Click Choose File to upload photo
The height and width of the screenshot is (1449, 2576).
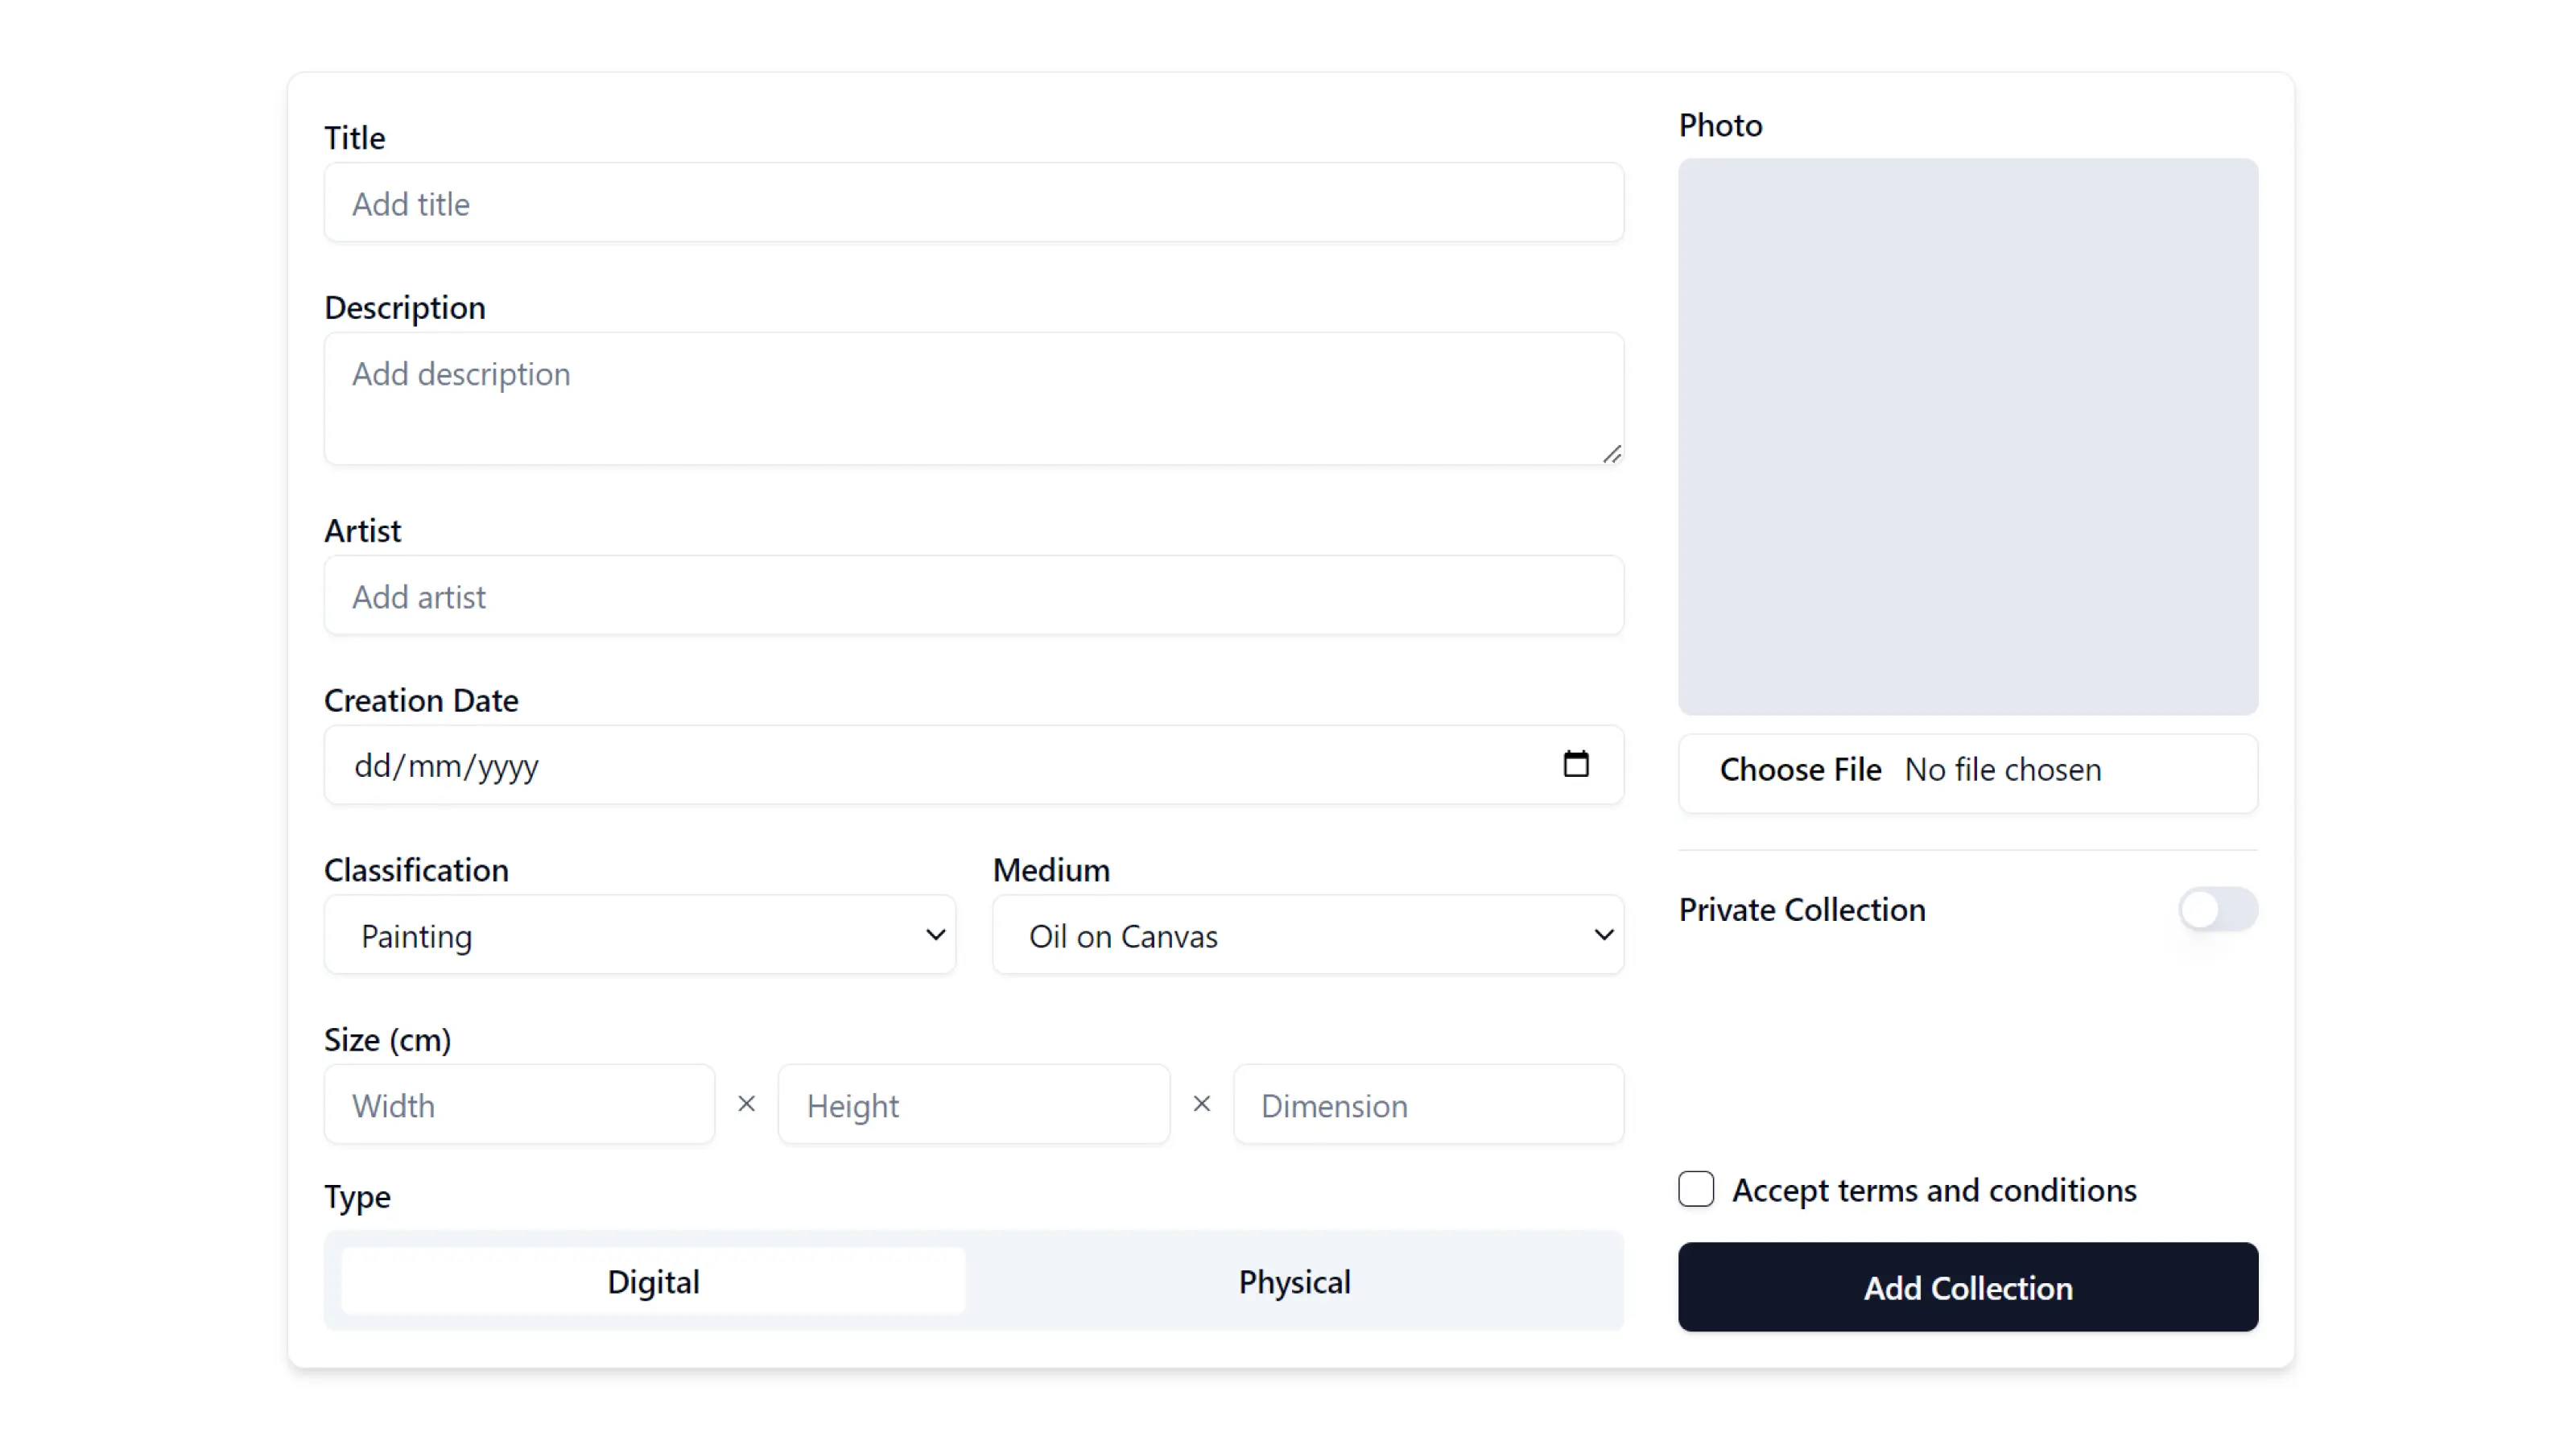pos(1800,770)
